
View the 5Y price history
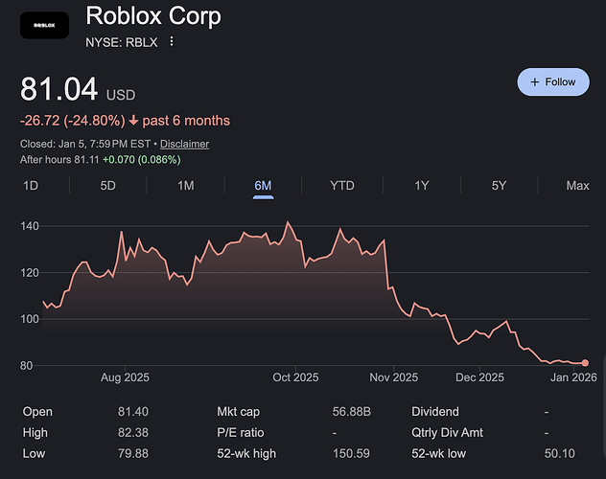[499, 185]
